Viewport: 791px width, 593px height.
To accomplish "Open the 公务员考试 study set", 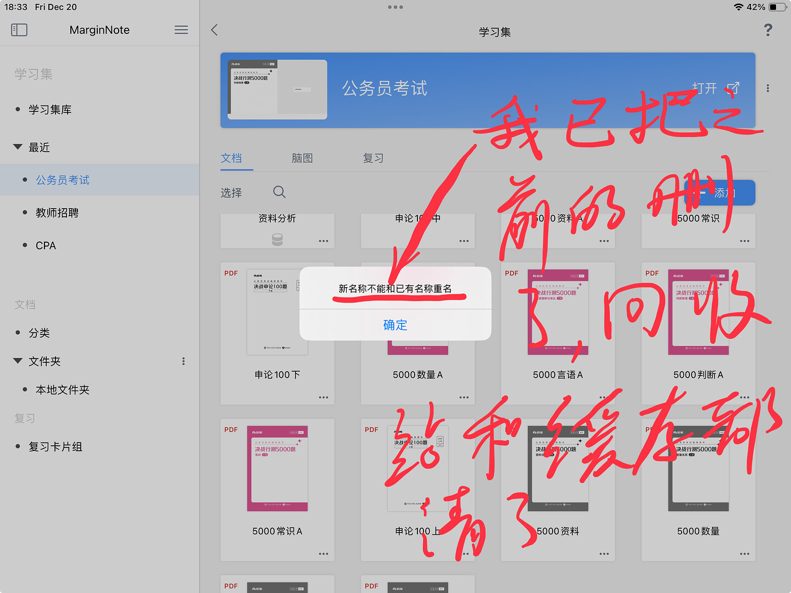I will (x=716, y=88).
